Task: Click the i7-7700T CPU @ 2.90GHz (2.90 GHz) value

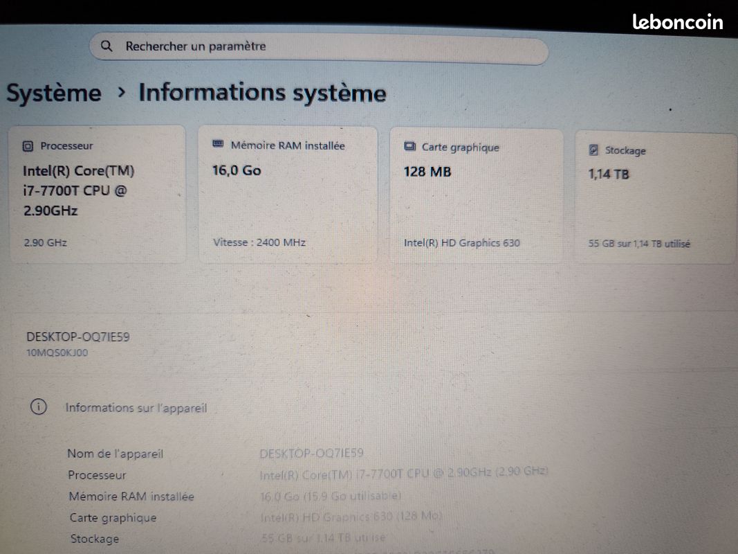Action: pos(404,473)
